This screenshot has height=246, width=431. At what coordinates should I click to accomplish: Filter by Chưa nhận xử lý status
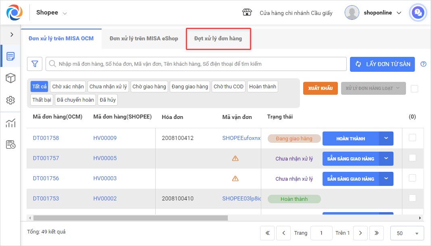(108, 87)
